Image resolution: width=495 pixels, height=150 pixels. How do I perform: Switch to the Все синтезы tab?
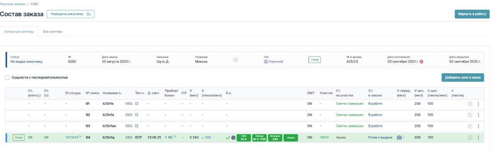[x=53, y=31]
